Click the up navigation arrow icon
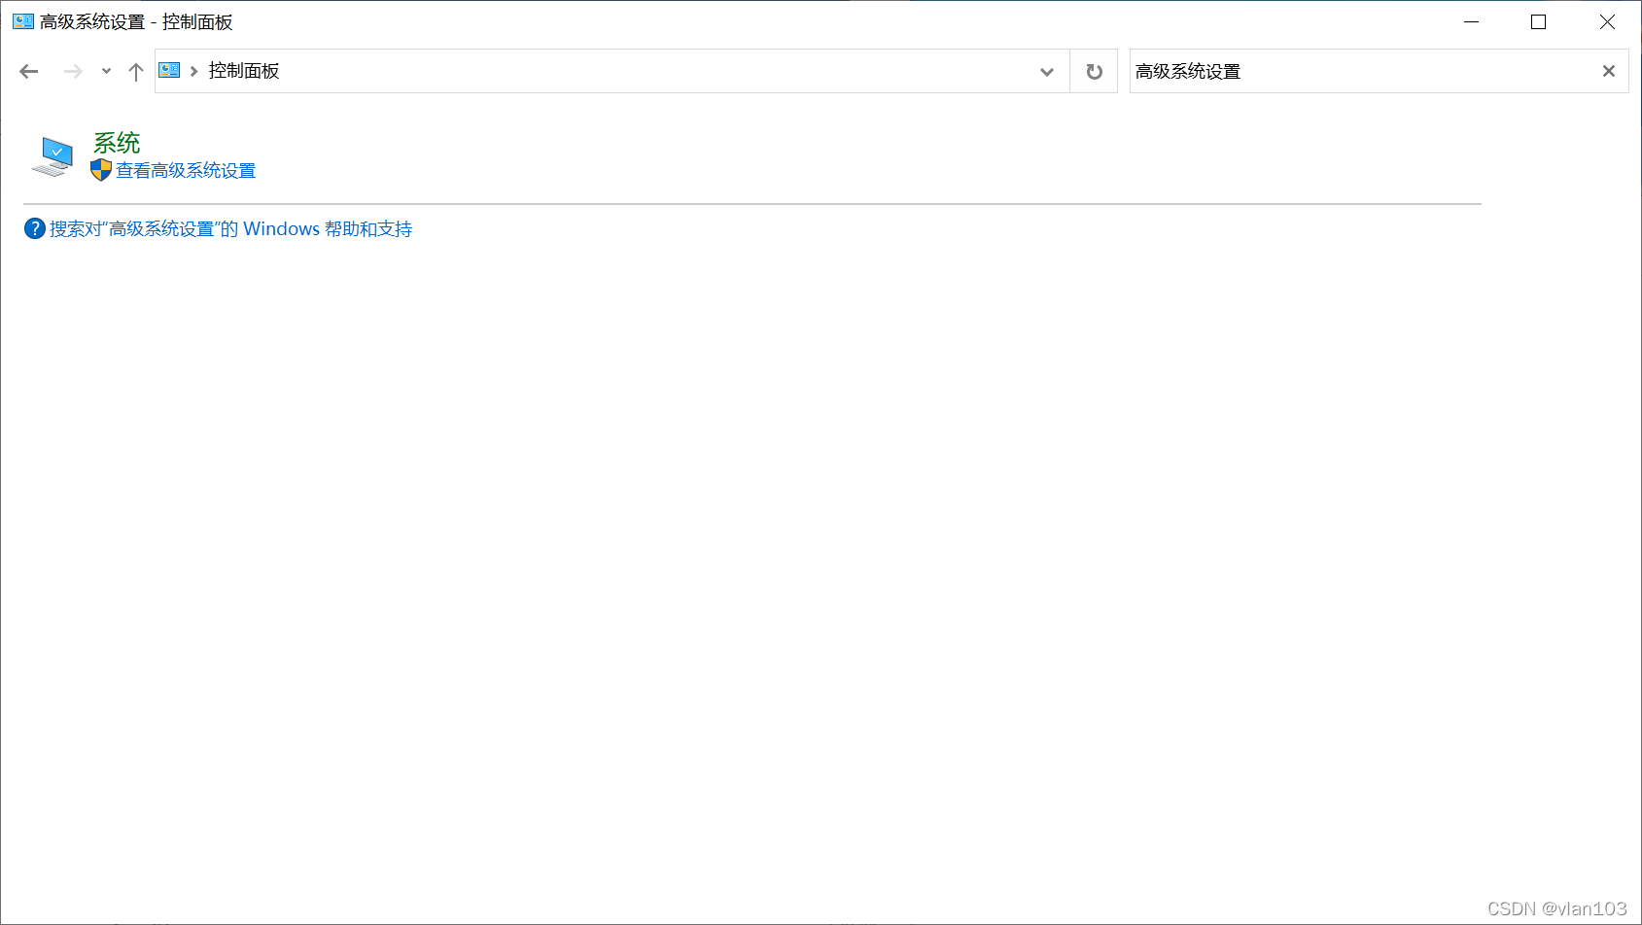This screenshot has width=1642, height=925. click(135, 71)
